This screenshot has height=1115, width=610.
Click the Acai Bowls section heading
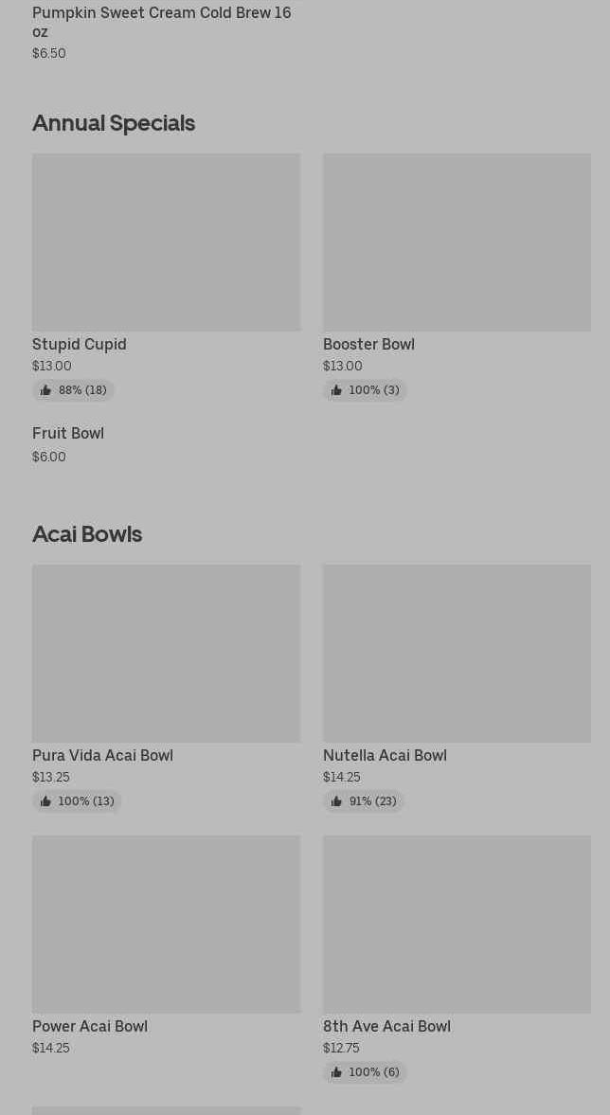(x=87, y=534)
